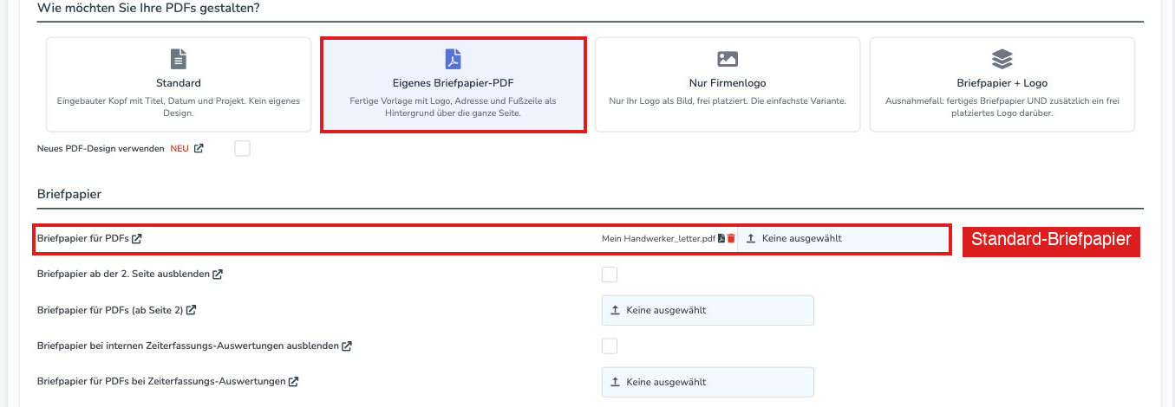Enable the Neues PDF-Design verwenden checkbox
This screenshot has width=1175, height=407.
(x=243, y=149)
